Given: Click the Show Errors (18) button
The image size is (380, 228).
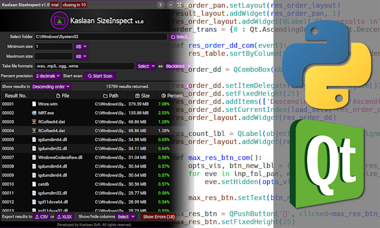Looking at the screenshot, I should click(x=159, y=217).
